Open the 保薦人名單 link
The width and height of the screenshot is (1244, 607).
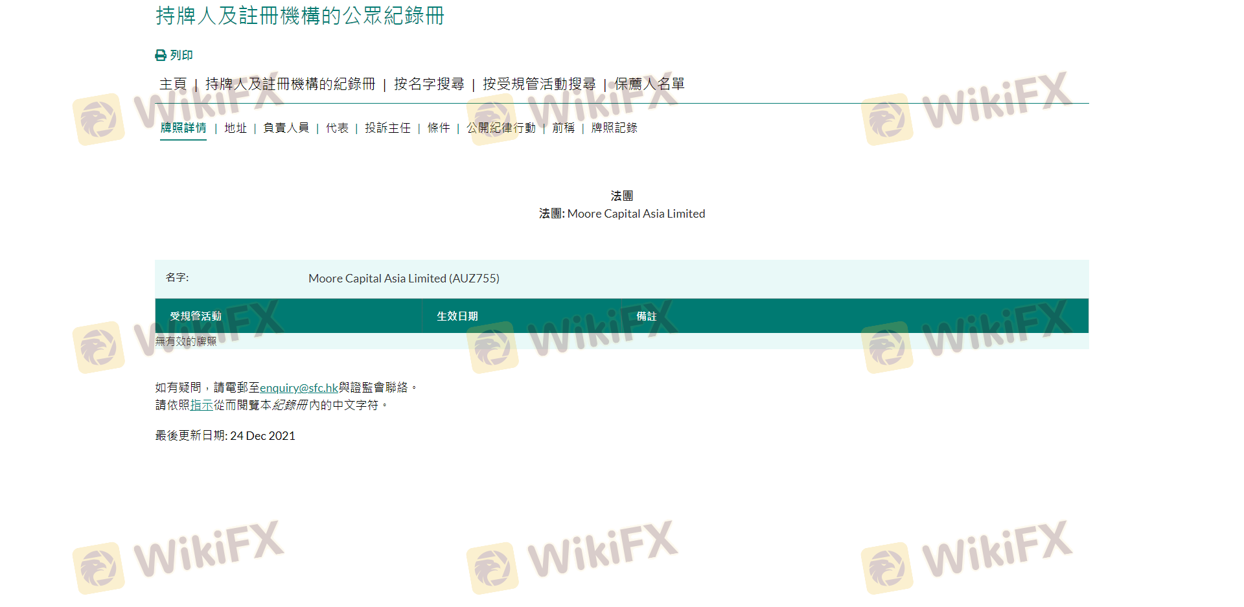(649, 84)
